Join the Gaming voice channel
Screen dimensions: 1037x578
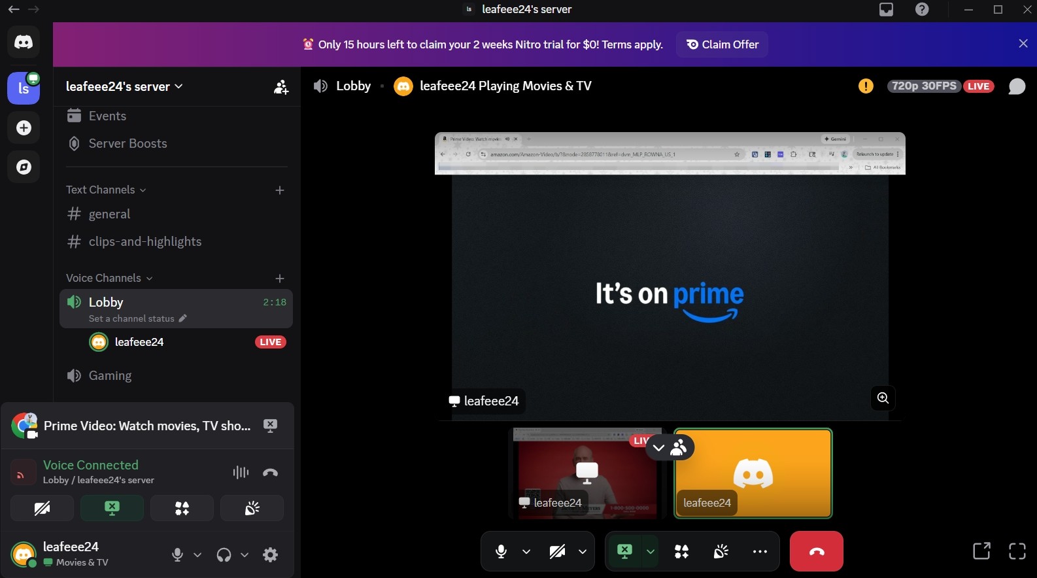110,376
